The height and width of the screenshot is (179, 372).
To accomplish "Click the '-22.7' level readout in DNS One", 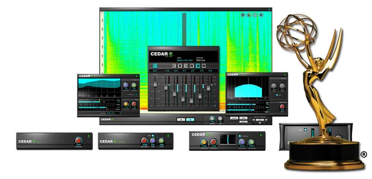I will [155, 71].
